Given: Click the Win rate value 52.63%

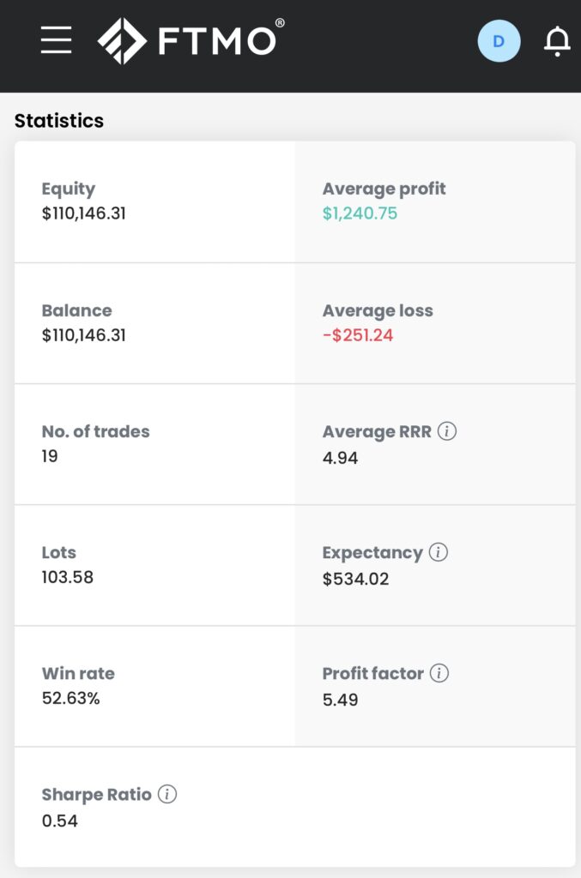Looking at the screenshot, I should 71,698.
